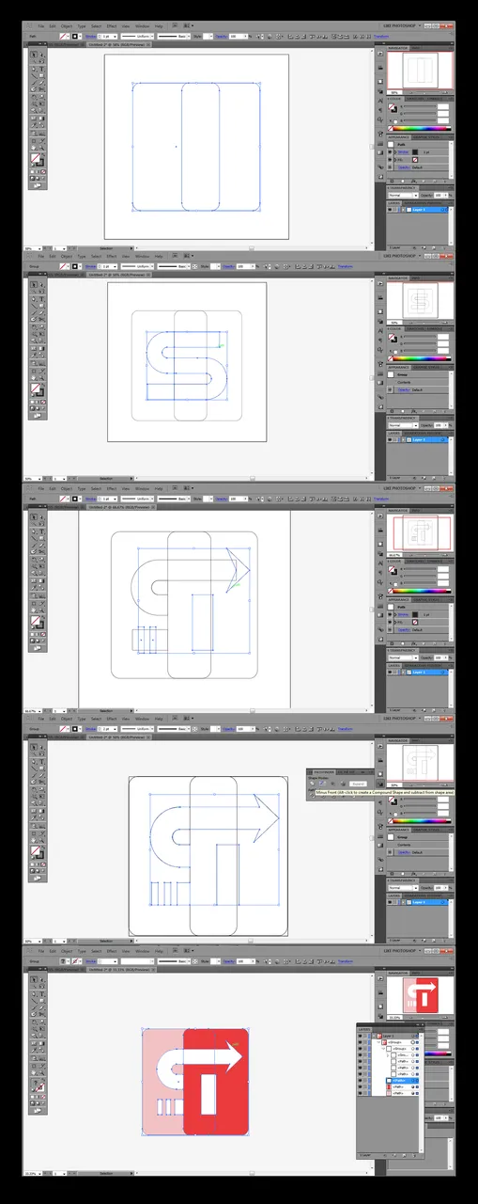Image resolution: width=478 pixels, height=1204 pixels.
Task: Click the Expand button in the Pathfinder panel
Action: point(358,784)
